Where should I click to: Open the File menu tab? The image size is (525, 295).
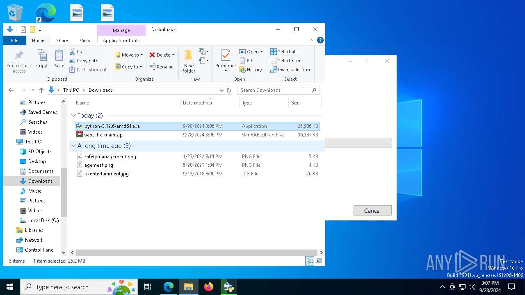(15, 41)
